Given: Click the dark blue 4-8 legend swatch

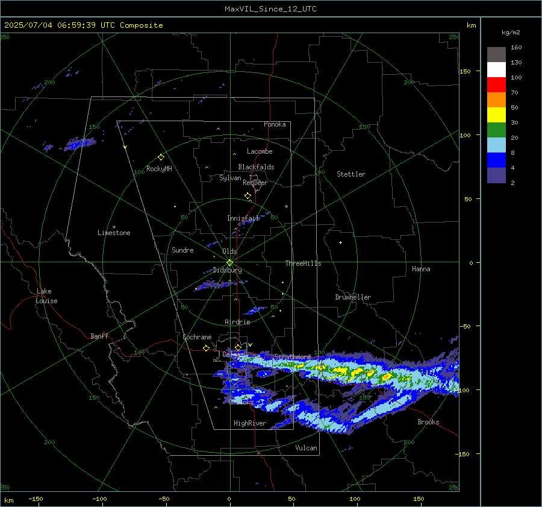Looking at the screenshot, I should click(x=496, y=160).
